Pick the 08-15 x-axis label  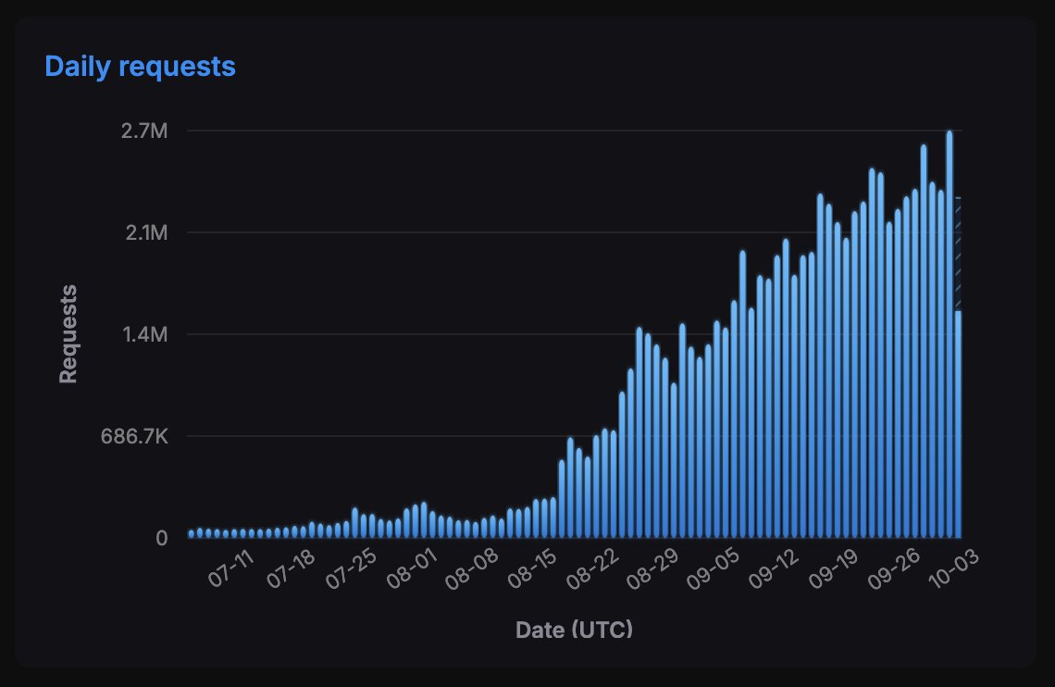[532, 568]
